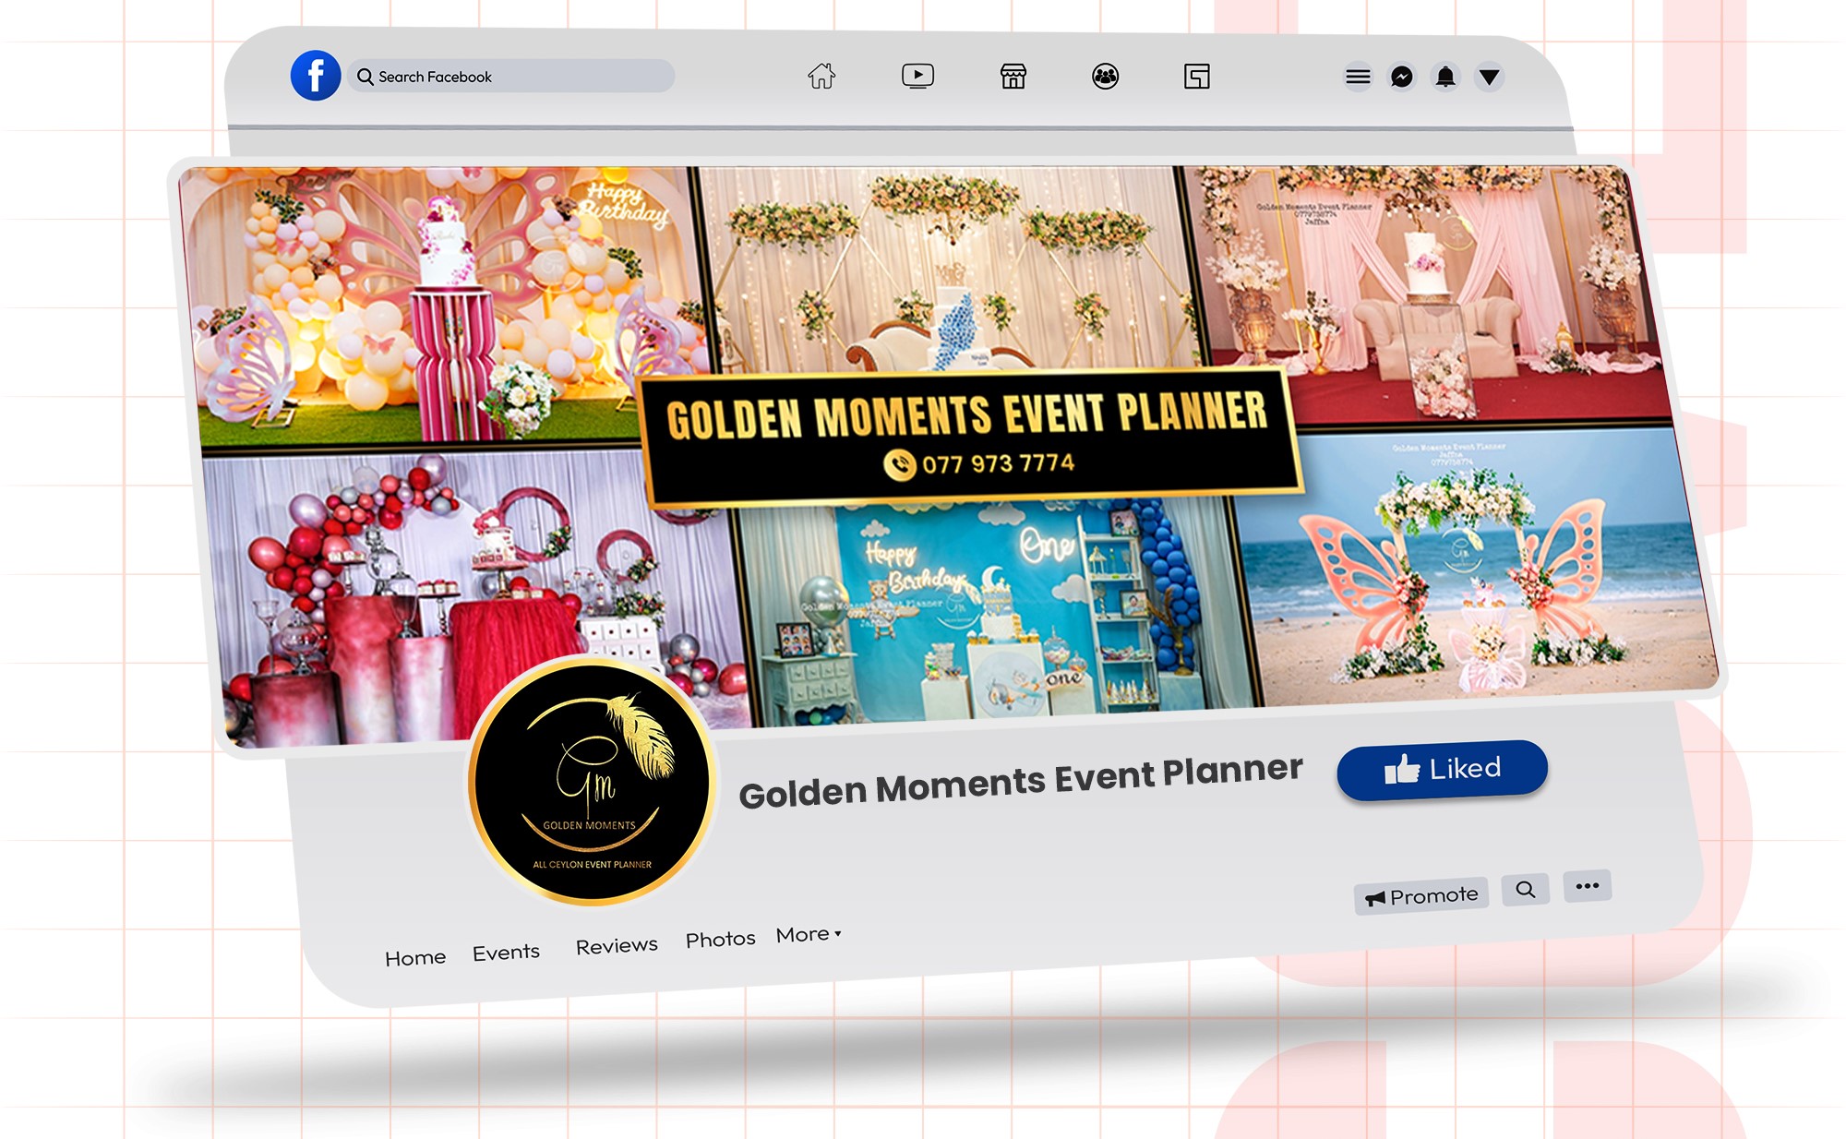The image size is (1846, 1139).
Task: Switch to the Events tab
Action: coord(506,953)
